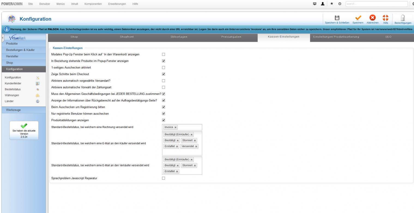This screenshot has width=414, height=213.
Task: Go to Währungen in the sidebar
Action: 12,95
